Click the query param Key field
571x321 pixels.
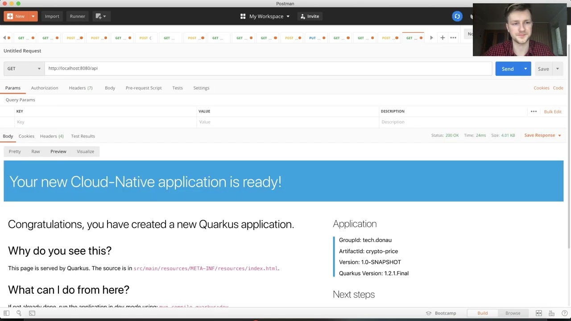click(106, 122)
